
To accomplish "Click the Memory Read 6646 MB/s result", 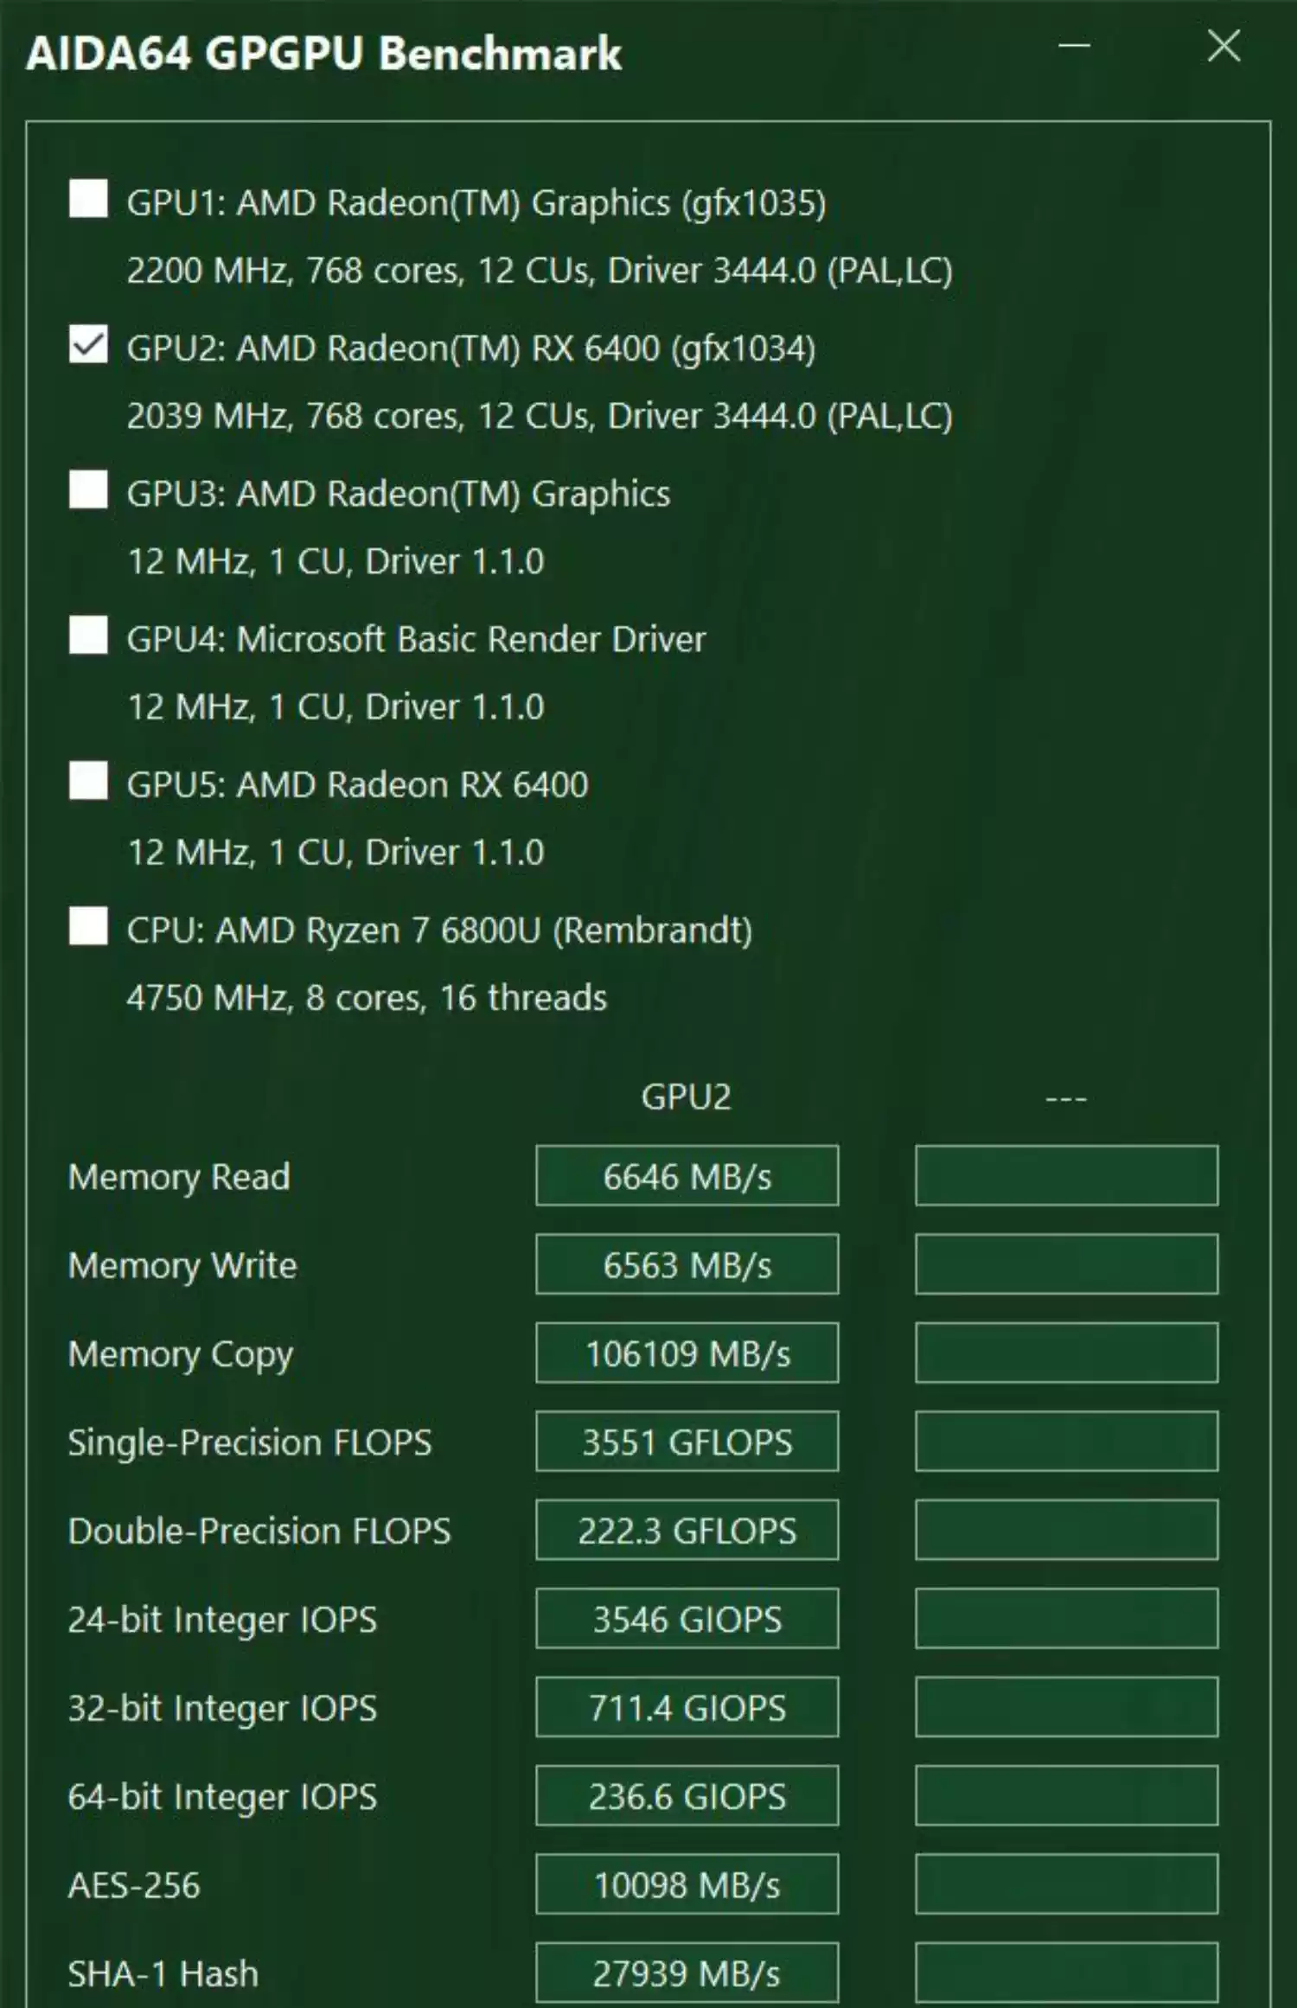I will click(x=687, y=1176).
